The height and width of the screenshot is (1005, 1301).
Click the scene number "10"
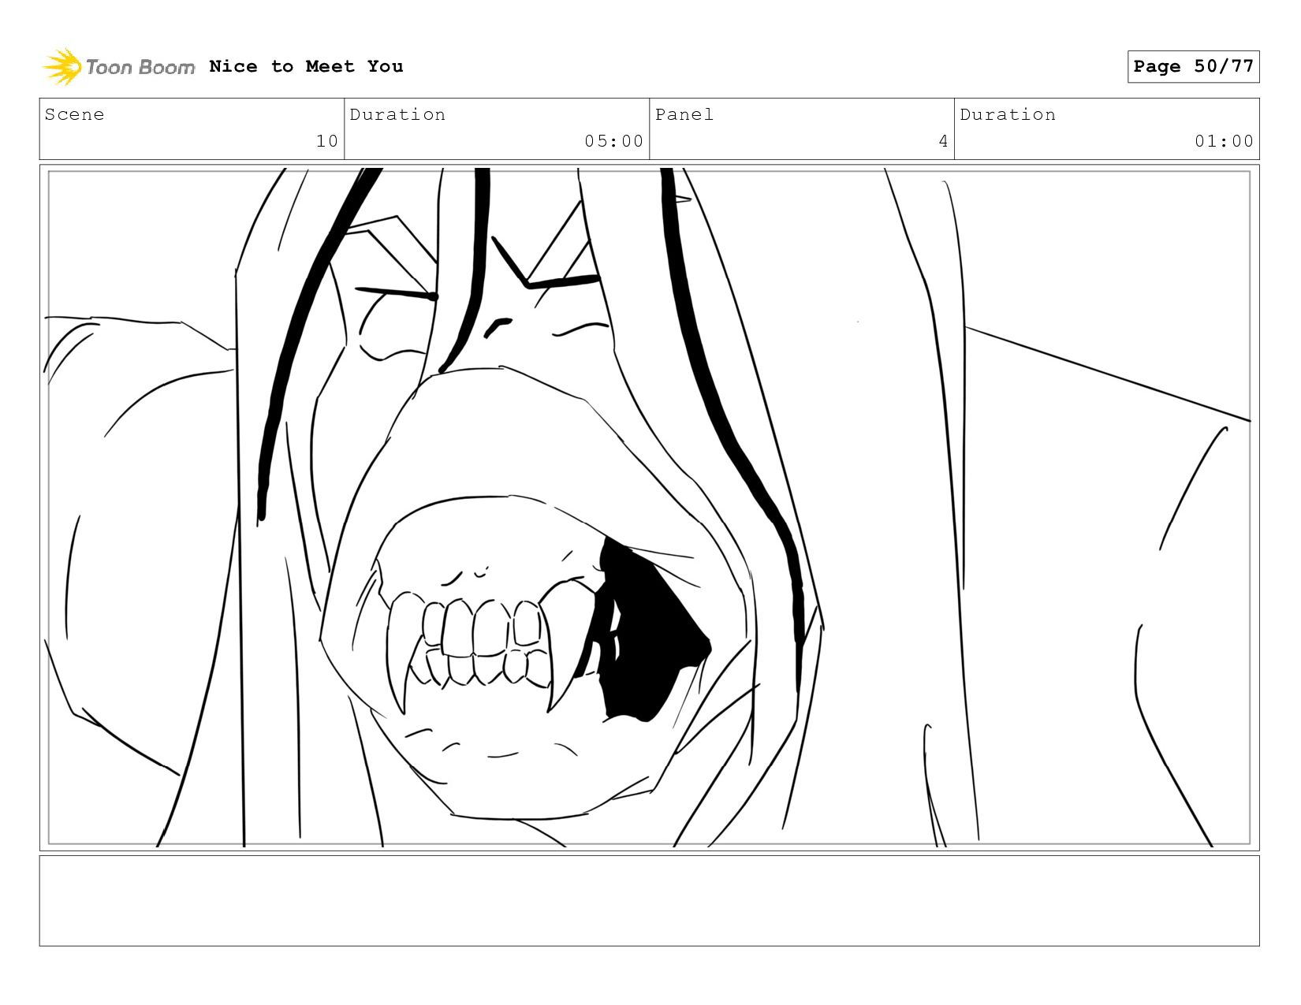[327, 141]
